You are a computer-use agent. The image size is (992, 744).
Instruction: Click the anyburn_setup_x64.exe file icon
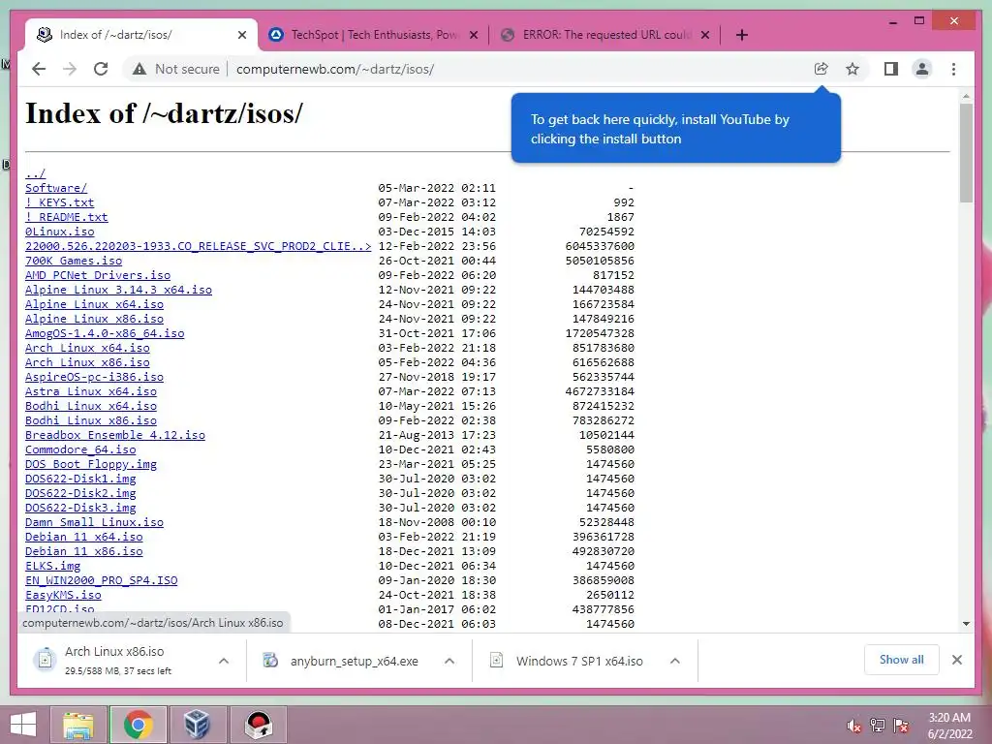tap(271, 661)
